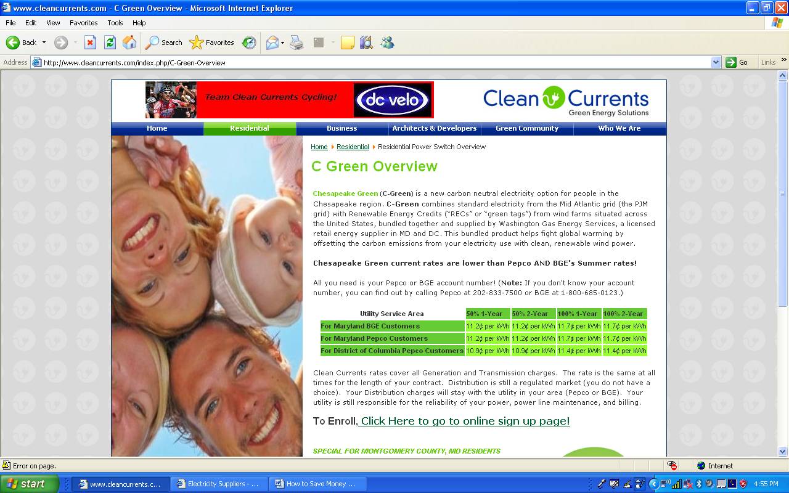789x493 pixels.
Task: Click Here to go to online sign up page
Action: pos(465,421)
